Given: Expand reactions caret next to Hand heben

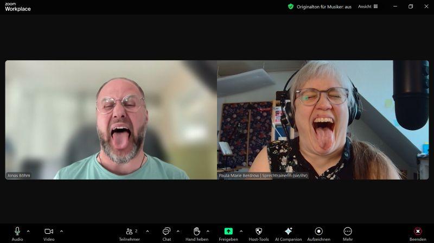Looking at the screenshot, I should click(x=208, y=232).
